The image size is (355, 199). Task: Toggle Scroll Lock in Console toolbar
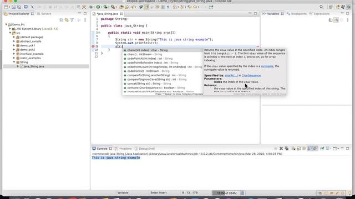click(x=299, y=149)
